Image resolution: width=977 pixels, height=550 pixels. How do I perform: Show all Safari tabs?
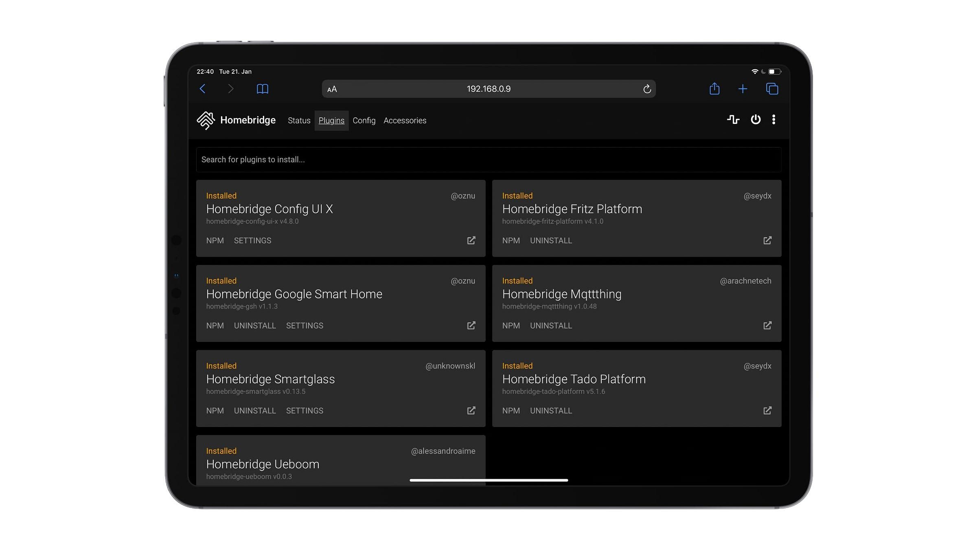click(x=772, y=89)
